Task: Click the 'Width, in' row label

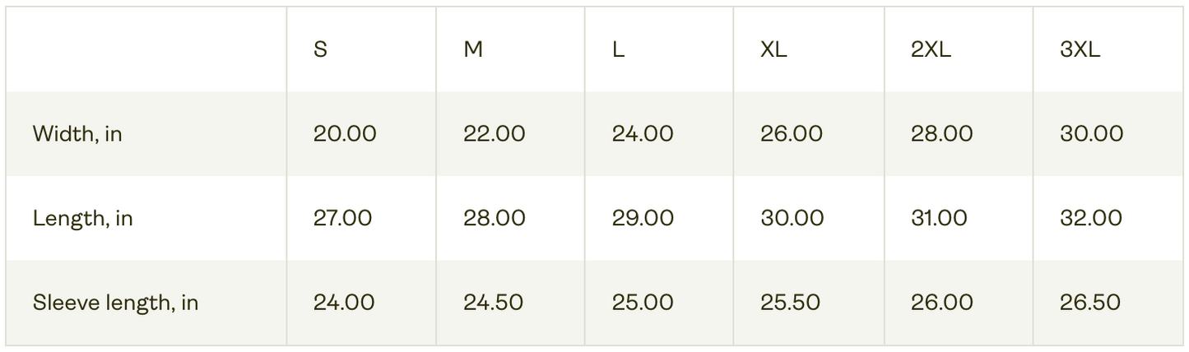Action: pyautogui.click(x=77, y=134)
